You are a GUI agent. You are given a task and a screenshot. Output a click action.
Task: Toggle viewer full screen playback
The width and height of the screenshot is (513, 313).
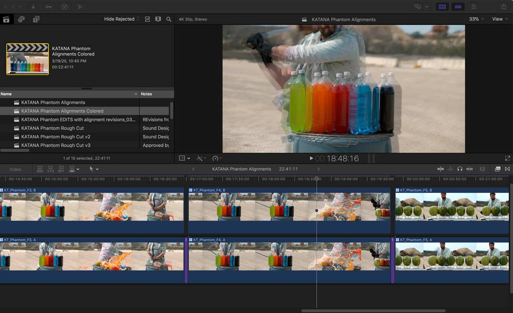pos(507,158)
